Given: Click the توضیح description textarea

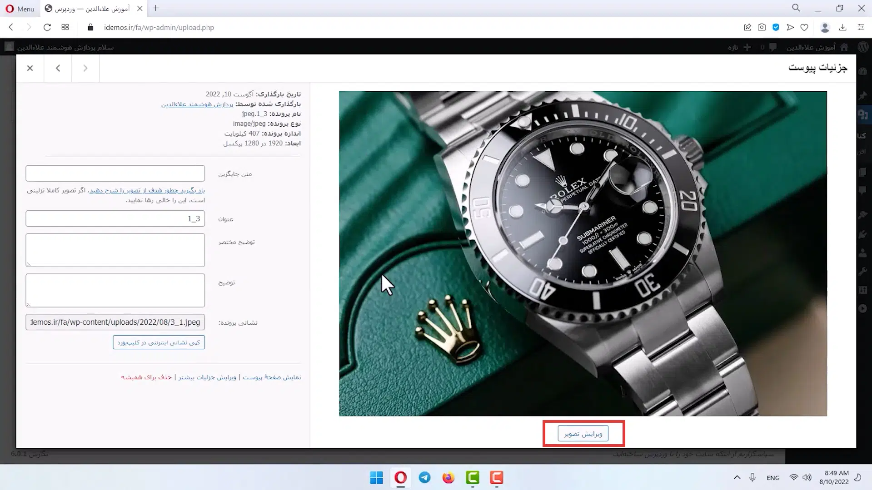Looking at the screenshot, I should tap(115, 291).
